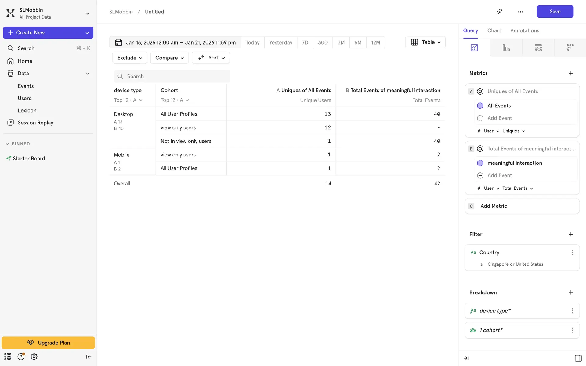
Task: Select the Insights report type icon
Action: 474,48
